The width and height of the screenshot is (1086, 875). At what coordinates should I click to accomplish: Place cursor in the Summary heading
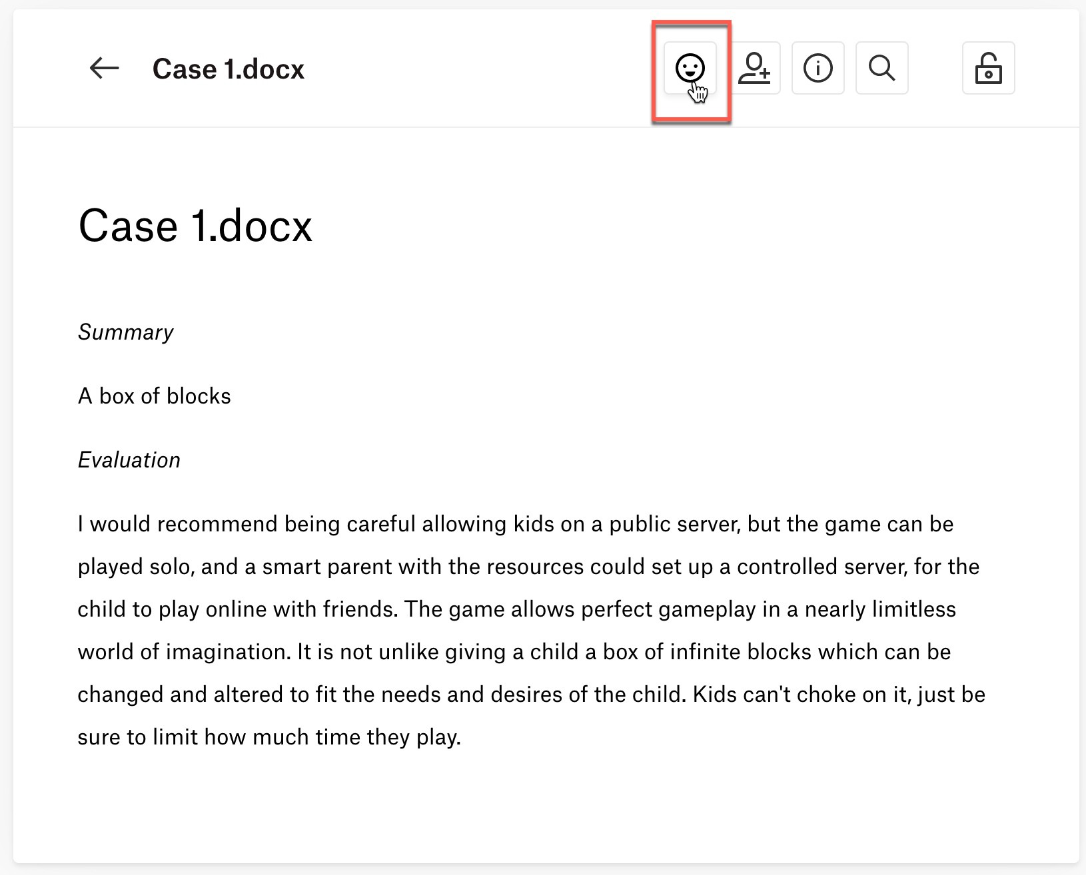click(125, 332)
